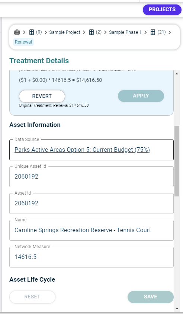Click the vertical scrollbar thumb

pyautogui.click(x=177, y=161)
